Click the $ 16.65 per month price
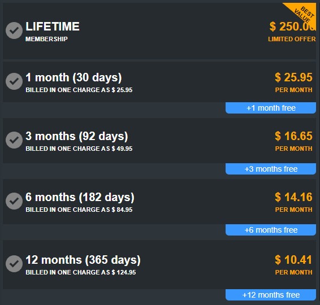The width and height of the screenshot is (320, 305). coord(293,136)
